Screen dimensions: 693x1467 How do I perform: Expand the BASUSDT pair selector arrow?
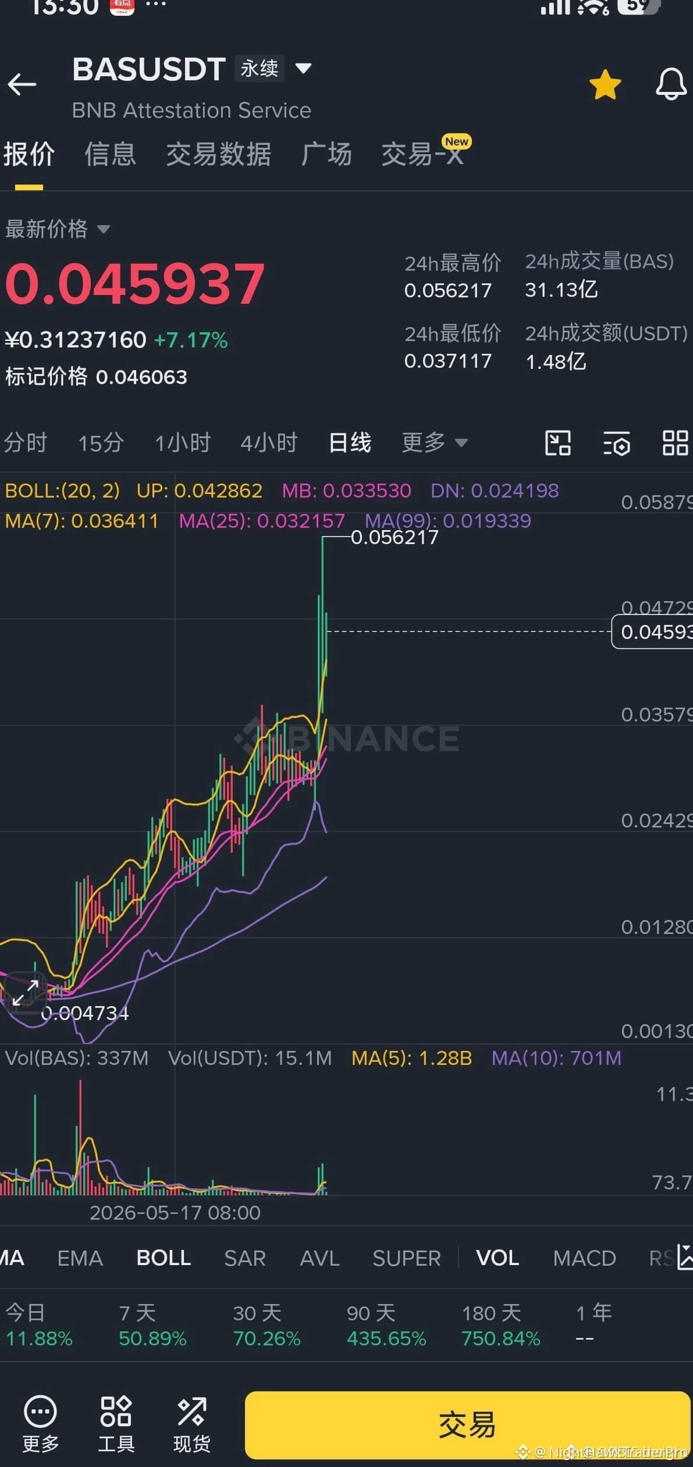point(303,68)
